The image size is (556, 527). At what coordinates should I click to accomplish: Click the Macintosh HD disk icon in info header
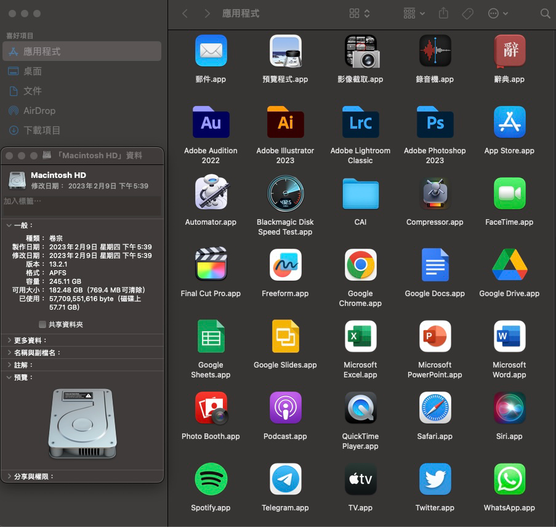tap(17, 180)
